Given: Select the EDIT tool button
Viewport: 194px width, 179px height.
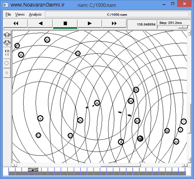Looking at the screenshot, I should (7, 53).
